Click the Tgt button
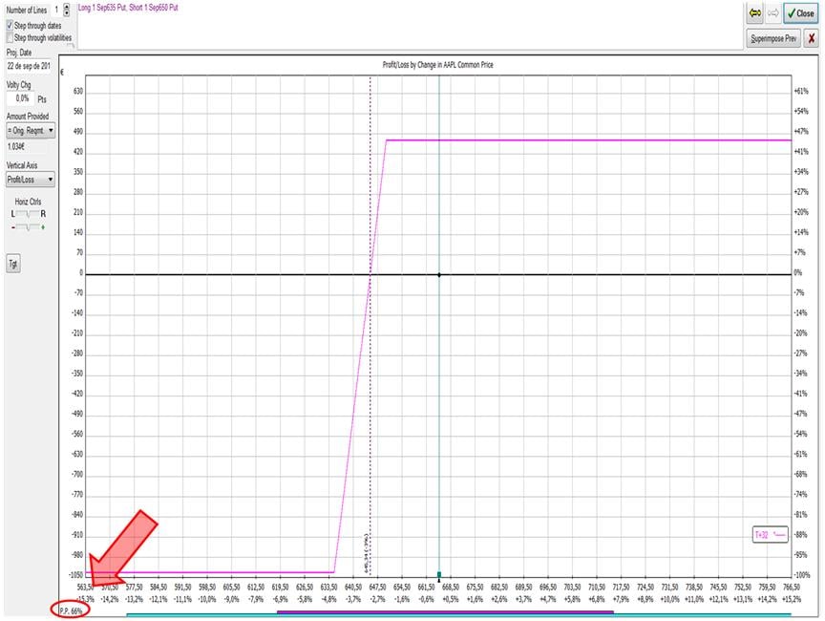825x621 pixels. pyautogui.click(x=13, y=264)
